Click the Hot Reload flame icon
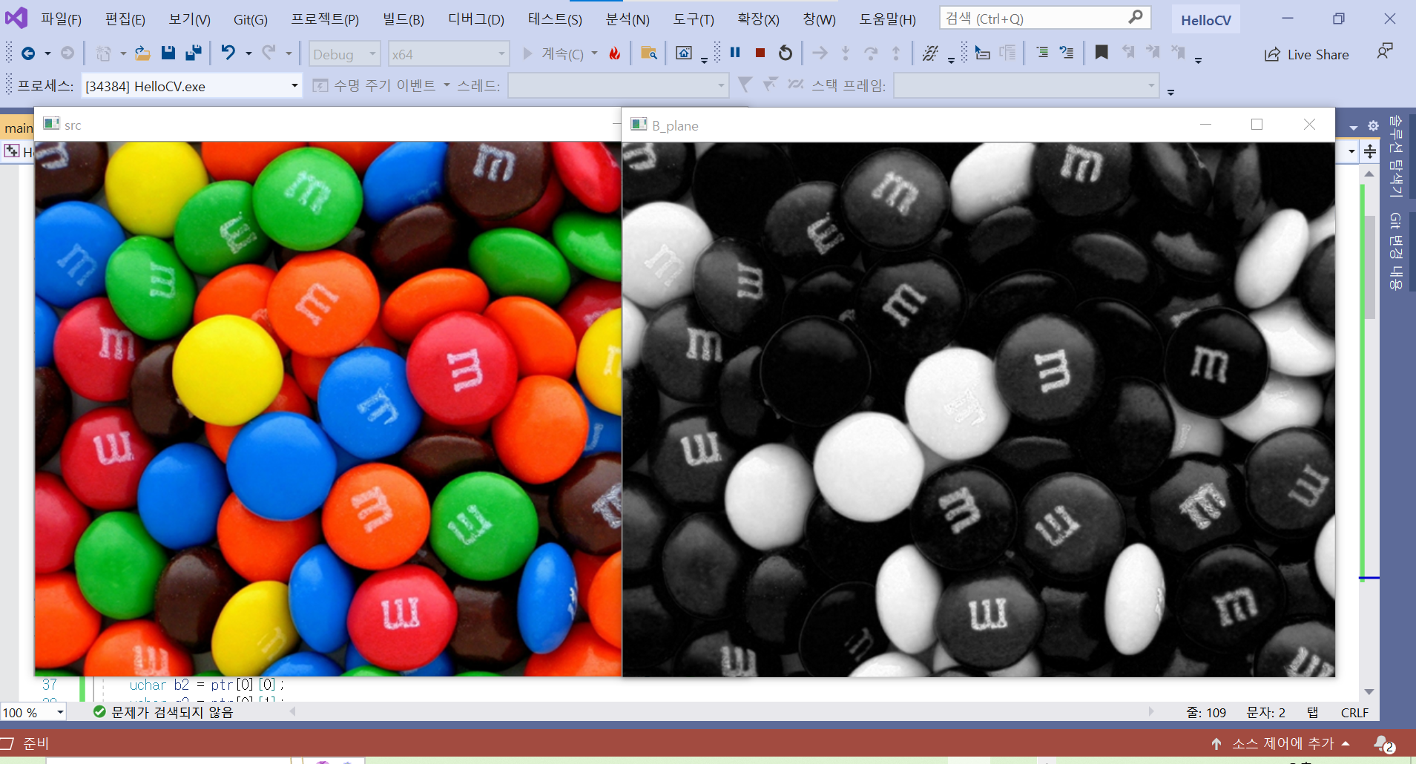Image resolution: width=1416 pixels, height=764 pixels. tap(614, 53)
